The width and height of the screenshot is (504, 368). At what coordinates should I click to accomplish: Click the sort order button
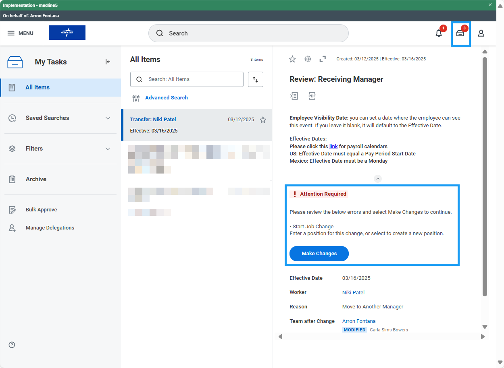point(256,79)
